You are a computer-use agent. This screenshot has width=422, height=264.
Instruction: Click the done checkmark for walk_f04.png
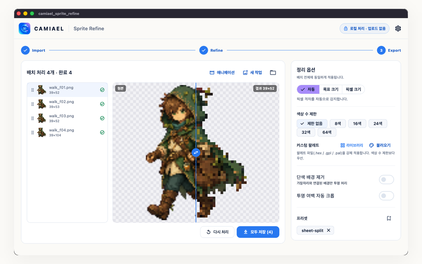point(102,133)
